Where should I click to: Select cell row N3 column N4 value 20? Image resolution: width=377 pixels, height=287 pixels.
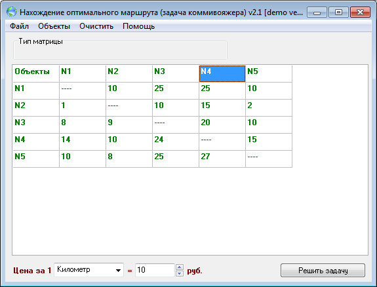coord(222,125)
